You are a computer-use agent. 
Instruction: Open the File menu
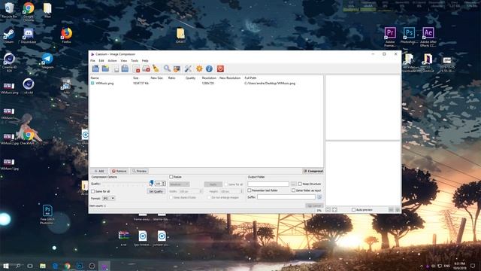92,61
